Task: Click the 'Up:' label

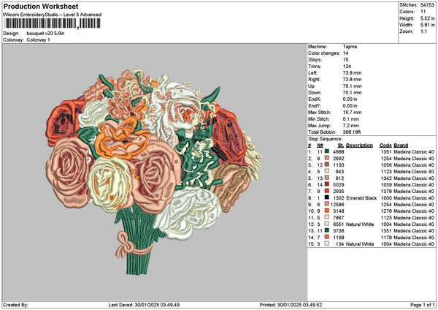Action: pos(312,86)
